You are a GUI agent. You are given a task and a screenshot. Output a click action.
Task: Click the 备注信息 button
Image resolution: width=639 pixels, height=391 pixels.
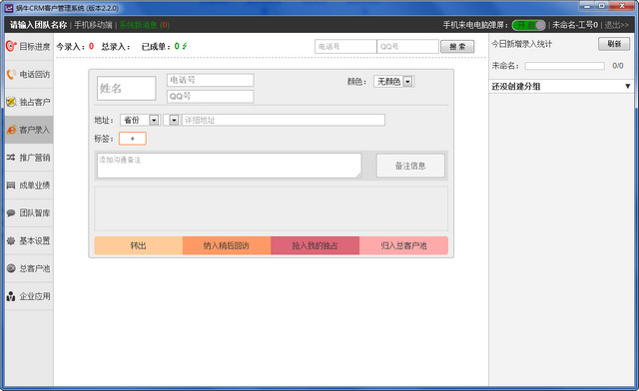[410, 166]
